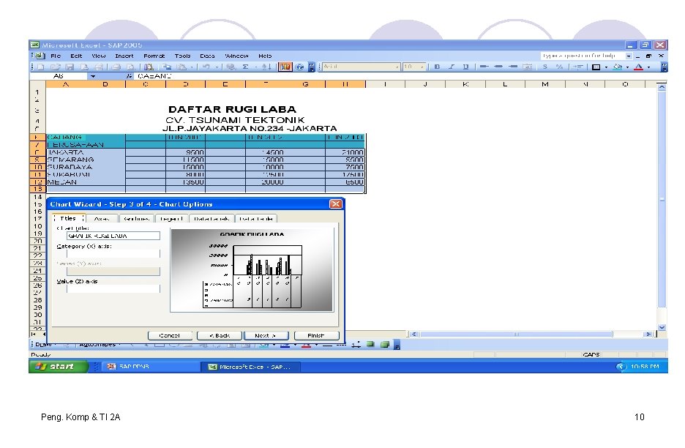685x448 pixels.
Task: Click the AutoSum sigma icon
Action: point(245,67)
